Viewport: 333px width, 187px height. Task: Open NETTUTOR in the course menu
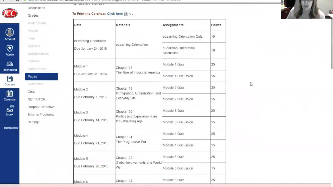coord(37,99)
